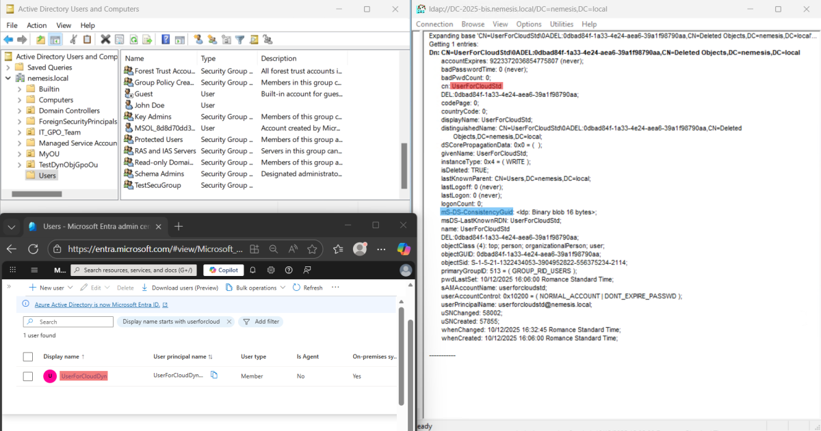Click Add filter button
This screenshot has width=821, height=431.
click(x=260, y=322)
